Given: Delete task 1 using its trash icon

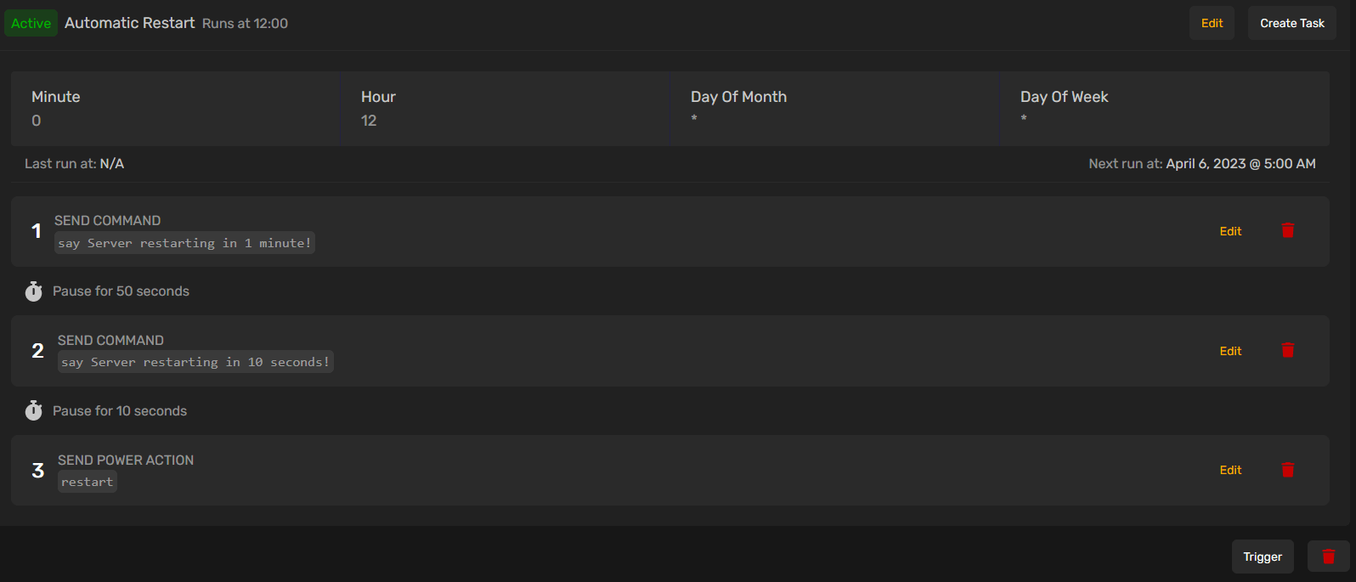Looking at the screenshot, I should coord(1288,230).
